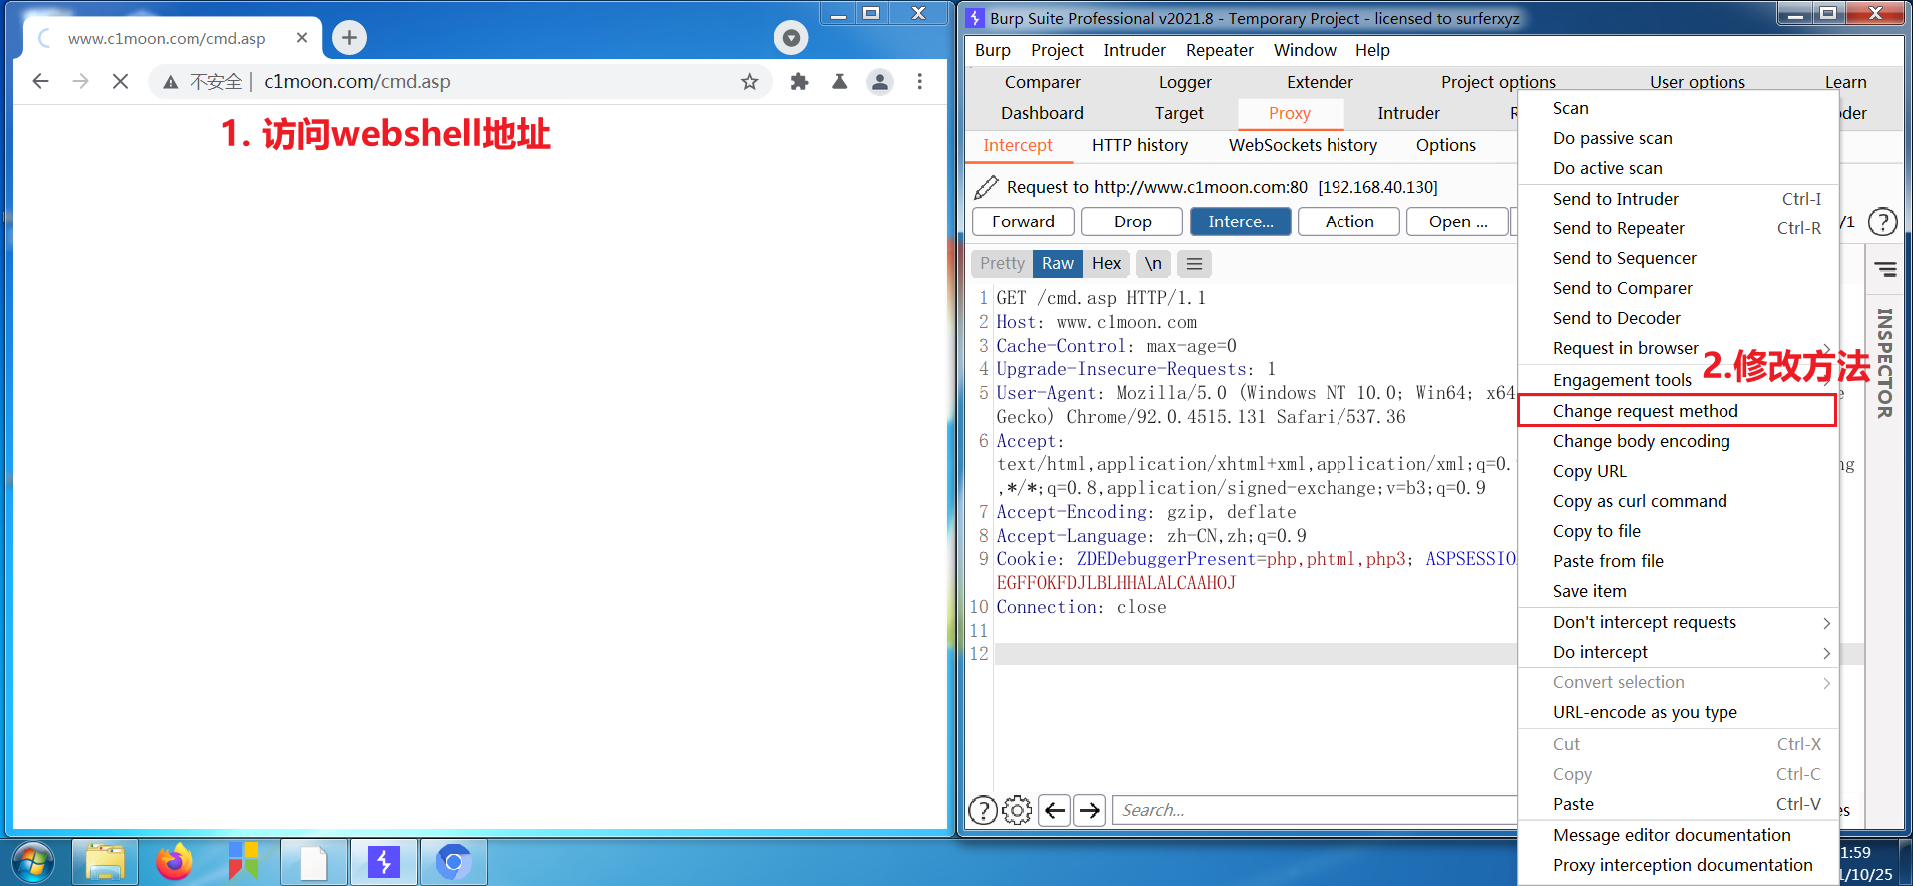Viewport: 1913px width, 886px height.
Task: Choose Send to Repeater in context menu
Action: 1678,228
